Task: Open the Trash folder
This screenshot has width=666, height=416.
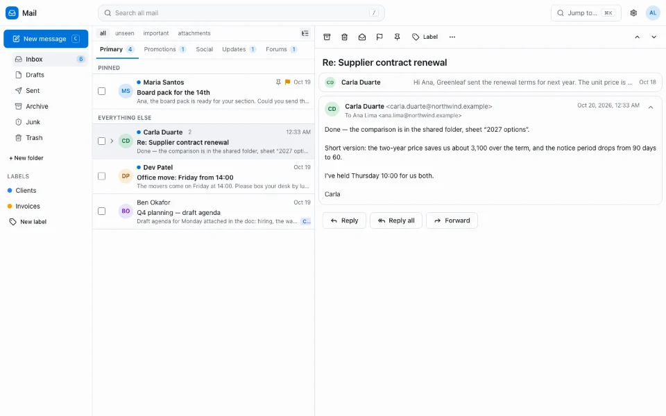Action: [x=49, y=137]
